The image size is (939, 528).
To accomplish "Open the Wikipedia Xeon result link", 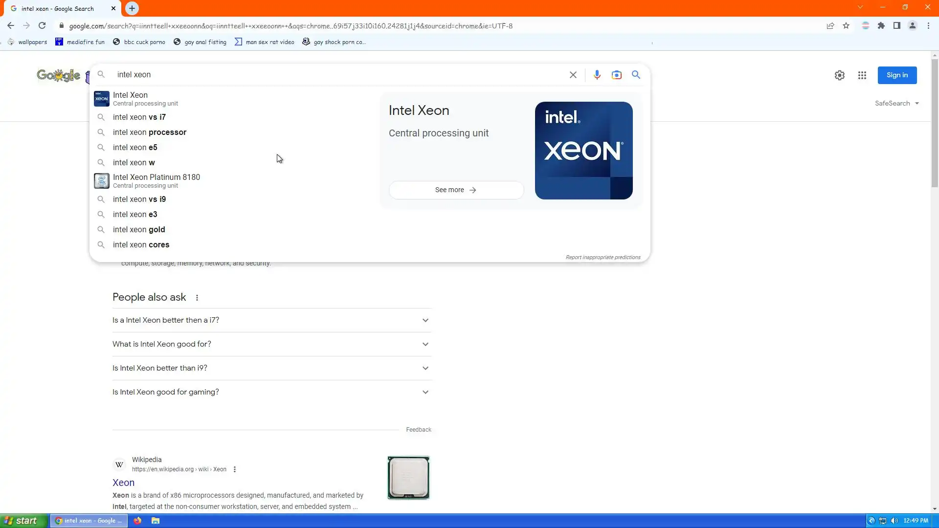I will coord(123,483).
